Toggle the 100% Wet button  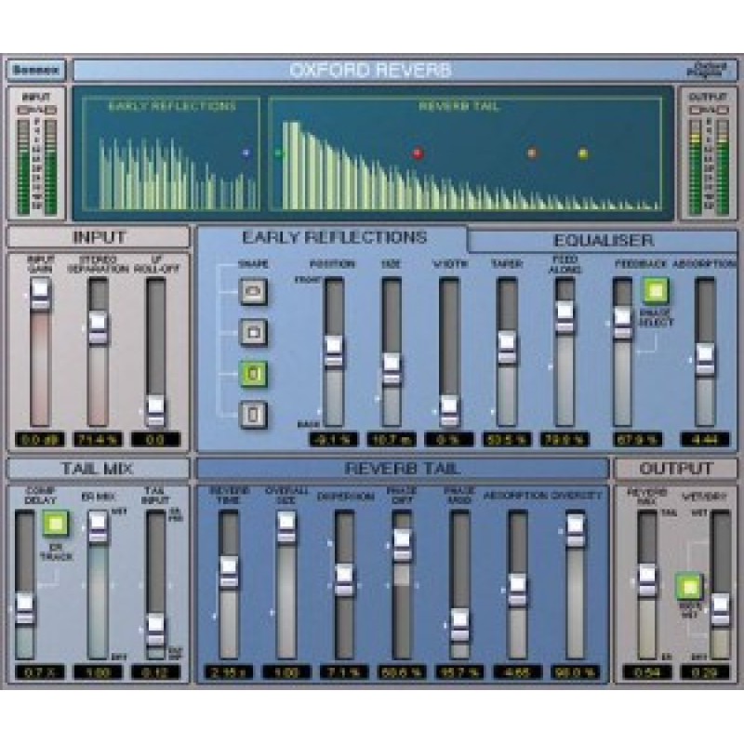pos(688,586)
